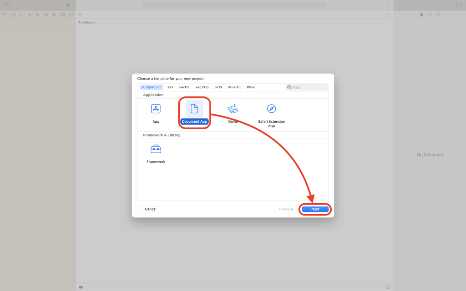
Task: Toggle the left navigator sidebar
Action: (x=7, y=5)
